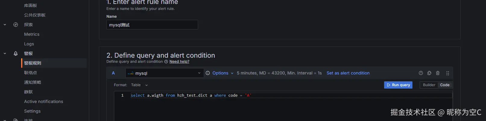Click the drag handle icon for query A
The height and width of the screenshot is (121, 486).
[448, 73]
